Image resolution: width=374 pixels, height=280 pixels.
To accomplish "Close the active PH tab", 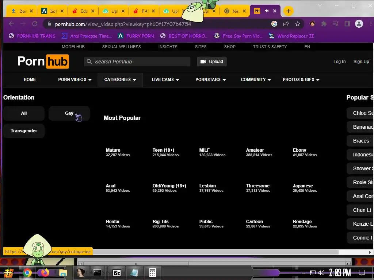I will 275,11.
